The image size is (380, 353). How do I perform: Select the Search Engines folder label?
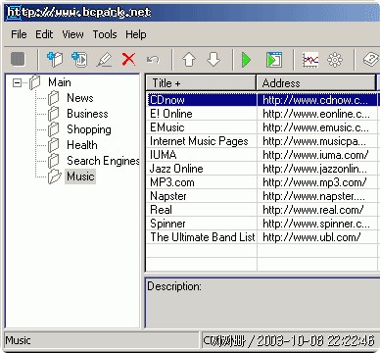pyautogui.click(x=103, y=161)
